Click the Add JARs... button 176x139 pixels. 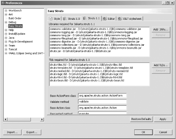pos(161,29)
